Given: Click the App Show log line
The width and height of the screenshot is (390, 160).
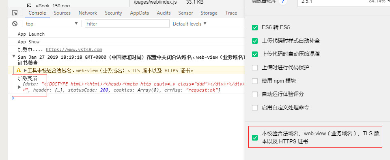Looking at the screenshot, I should [28, 42].
